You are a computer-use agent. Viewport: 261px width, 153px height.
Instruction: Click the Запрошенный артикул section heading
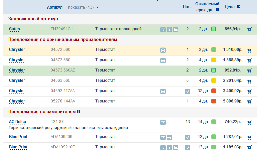tap(33, 19)
